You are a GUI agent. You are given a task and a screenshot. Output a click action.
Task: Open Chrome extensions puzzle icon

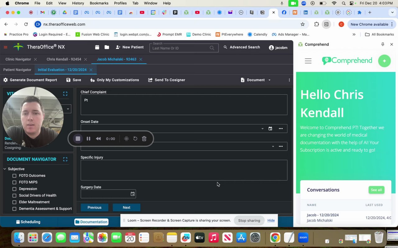click(317, 24)
